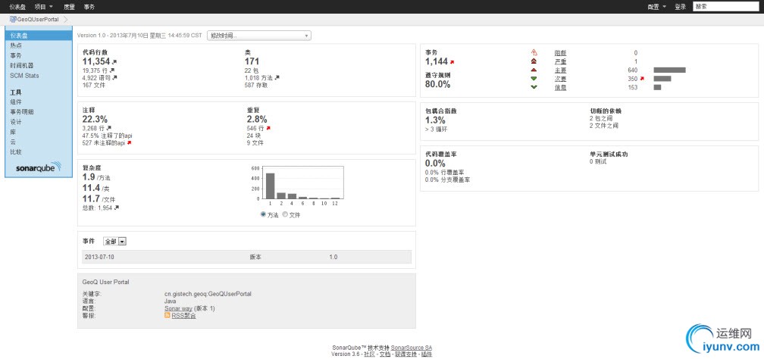Screen dimensions: 764x359
Task: Select 比较 in the left sidebar
Action: pos(16,151)
